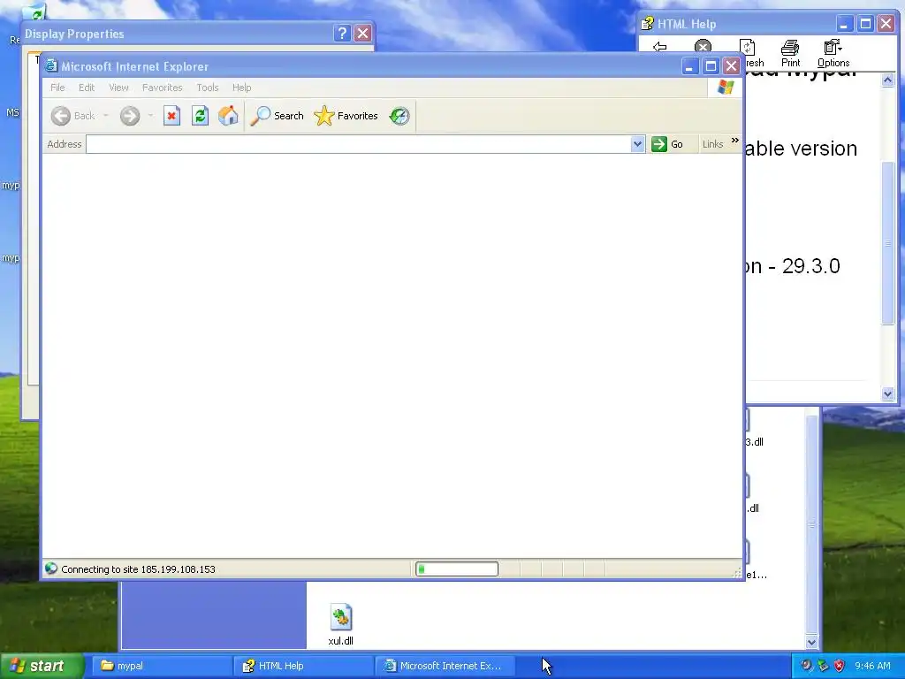Click the page loading progress bar
The image size is (905, 679).
click(457, 569)
